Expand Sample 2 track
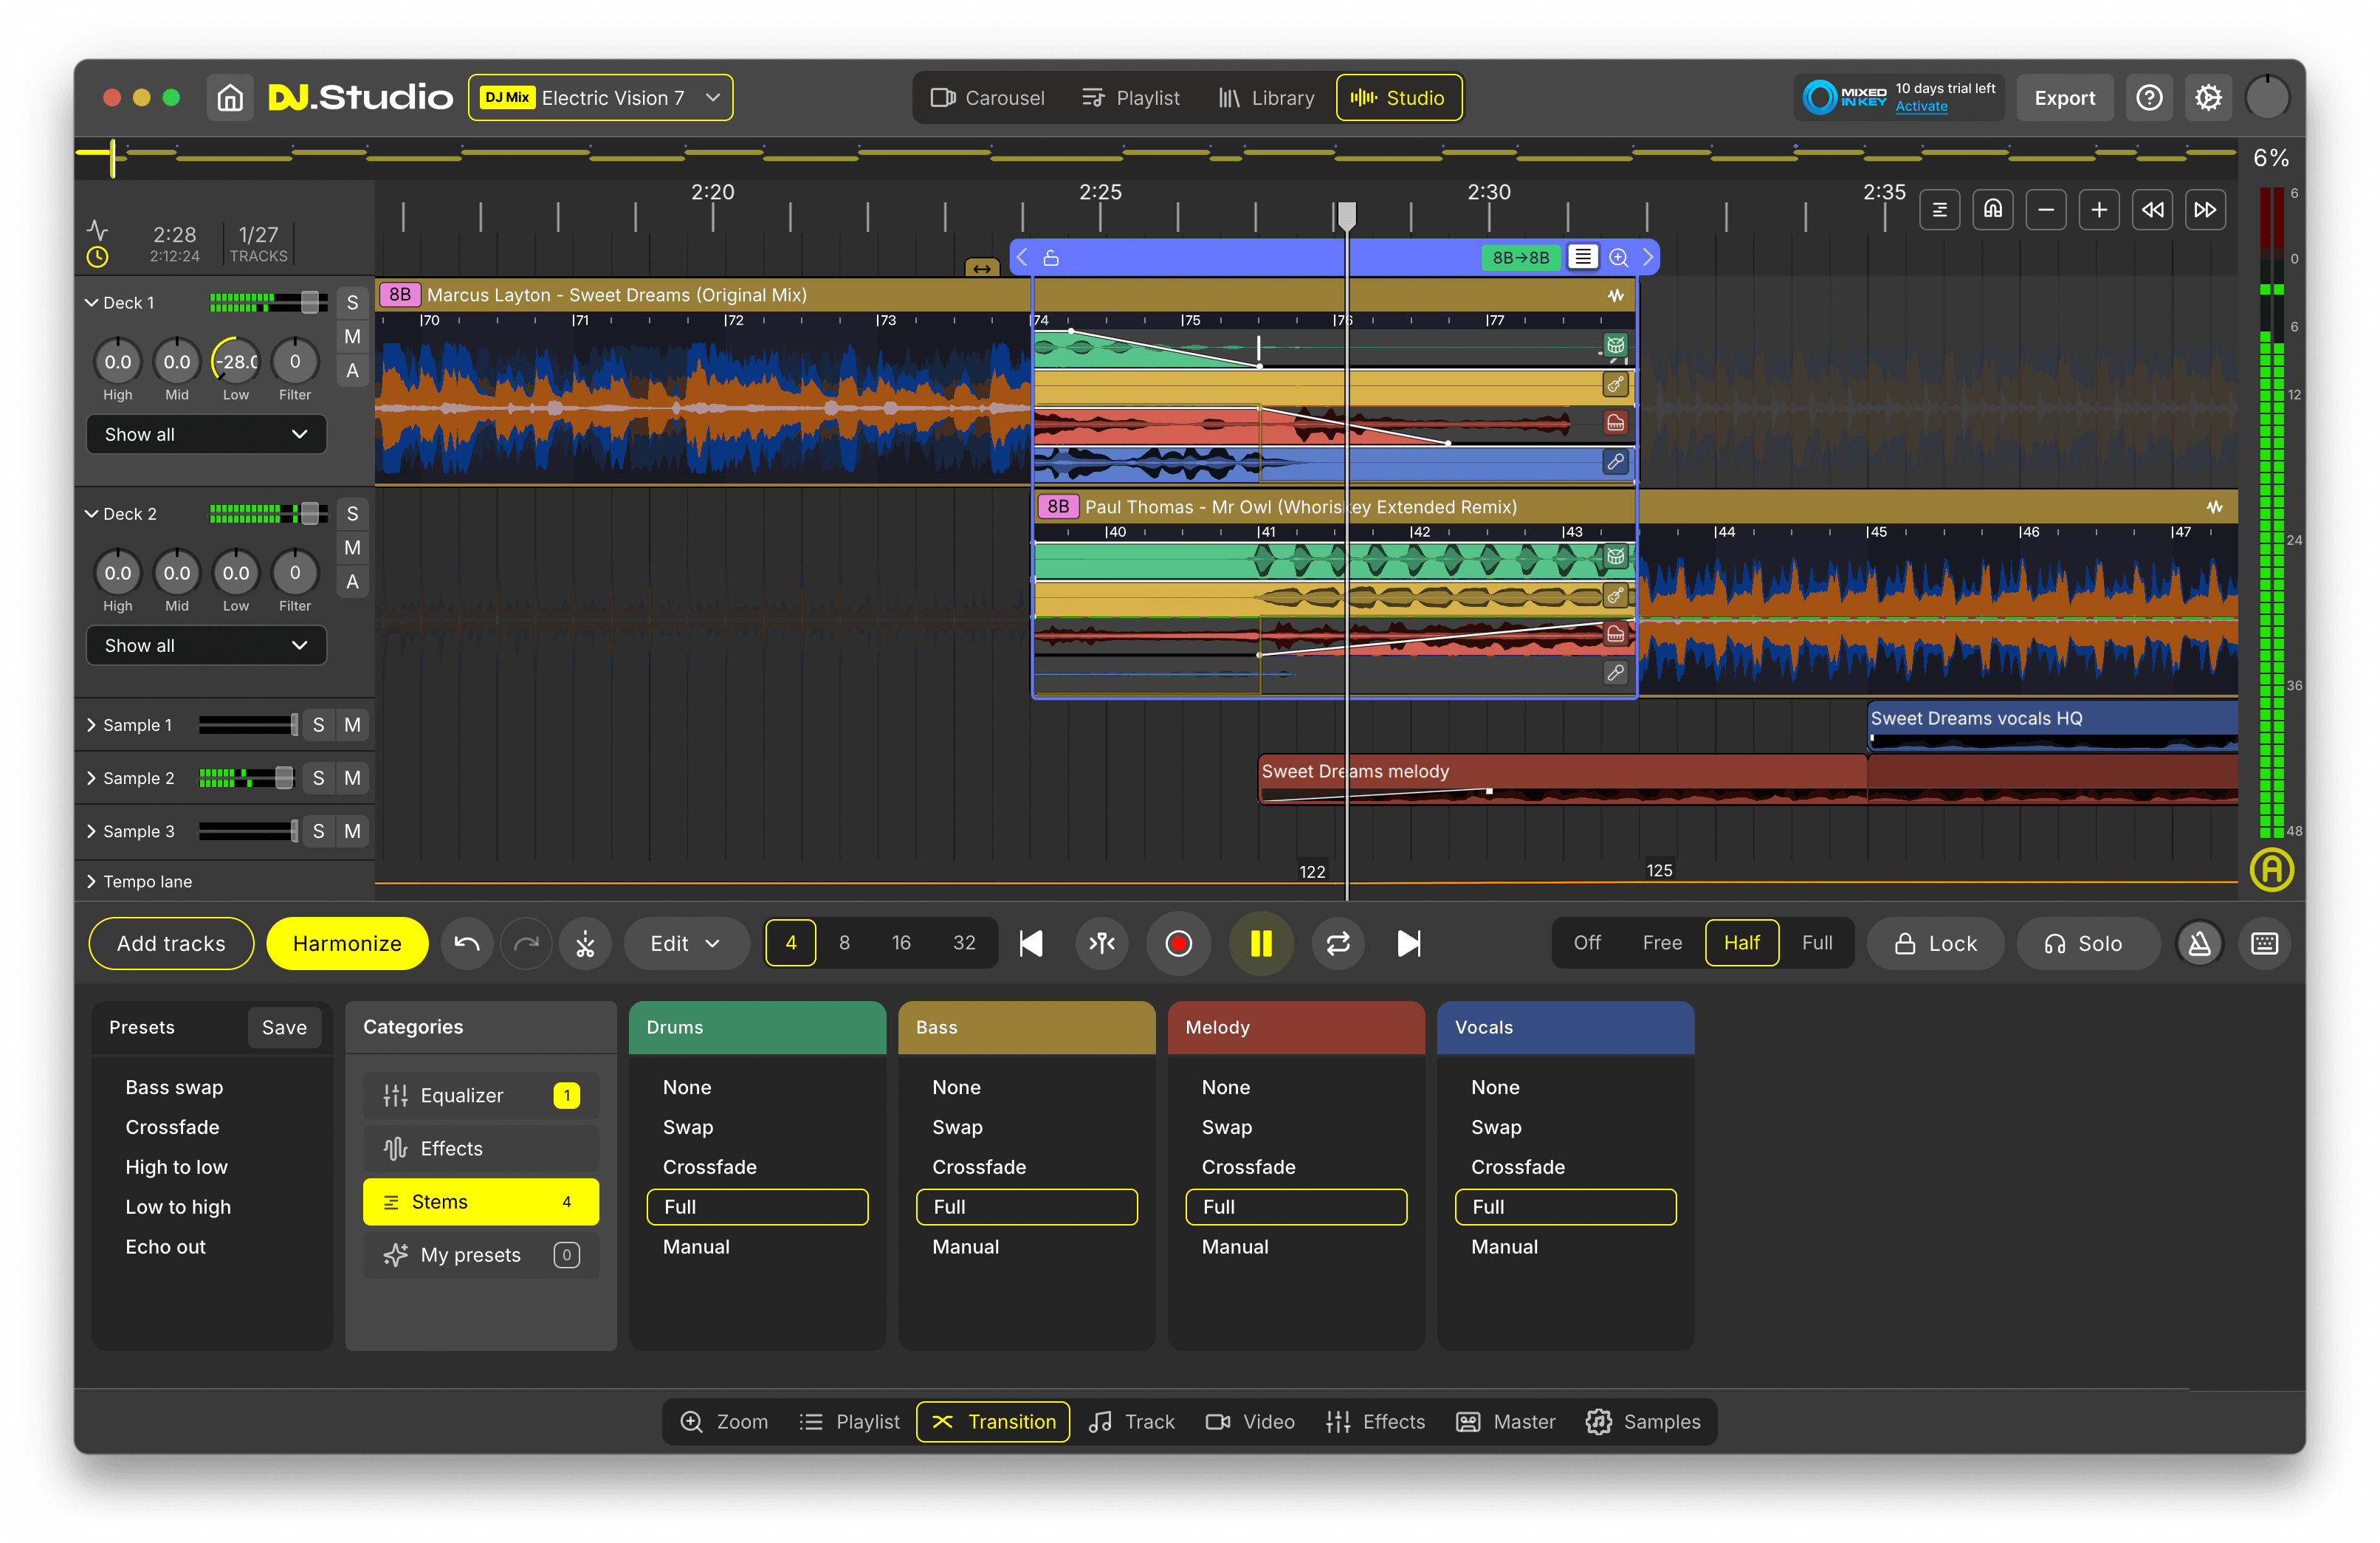The image size is (2380, 1543). point(92,778)
